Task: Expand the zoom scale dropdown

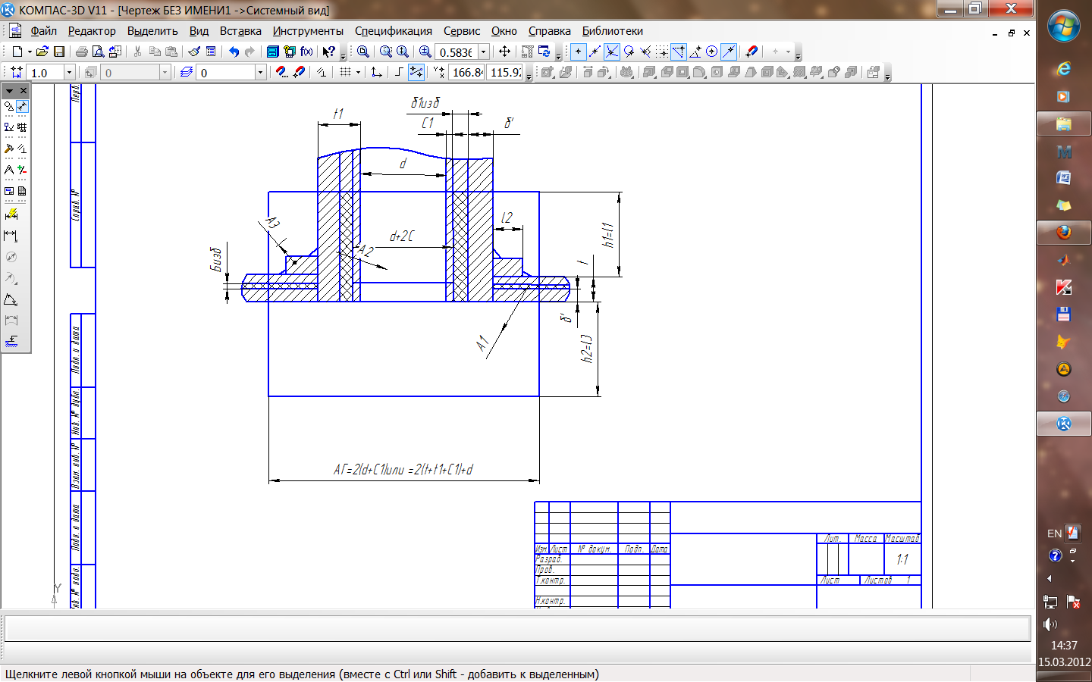Action: pos(483,52)
